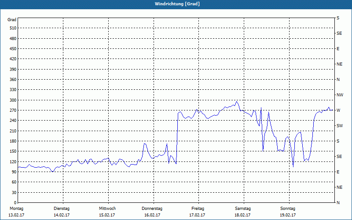Click the 'Sonntag' day label
The height and width of the screenshot is (220, 352).
(x=288, y=209)
